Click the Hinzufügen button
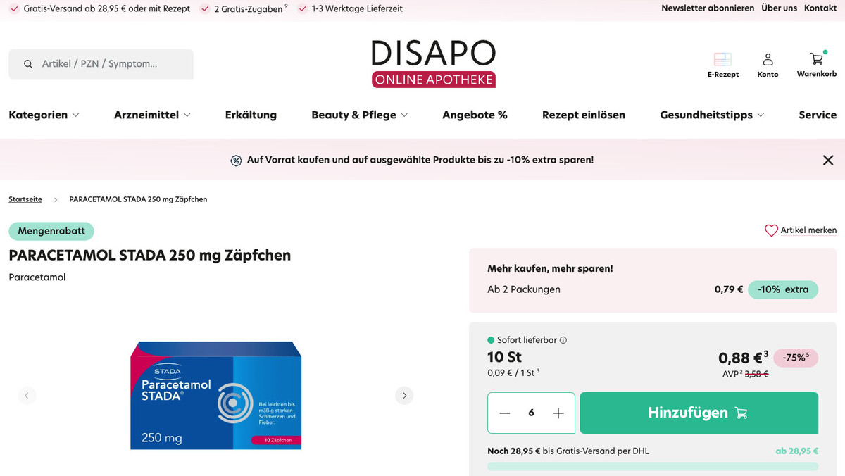Viewport: 845px width, 476px height. point(699,413)
